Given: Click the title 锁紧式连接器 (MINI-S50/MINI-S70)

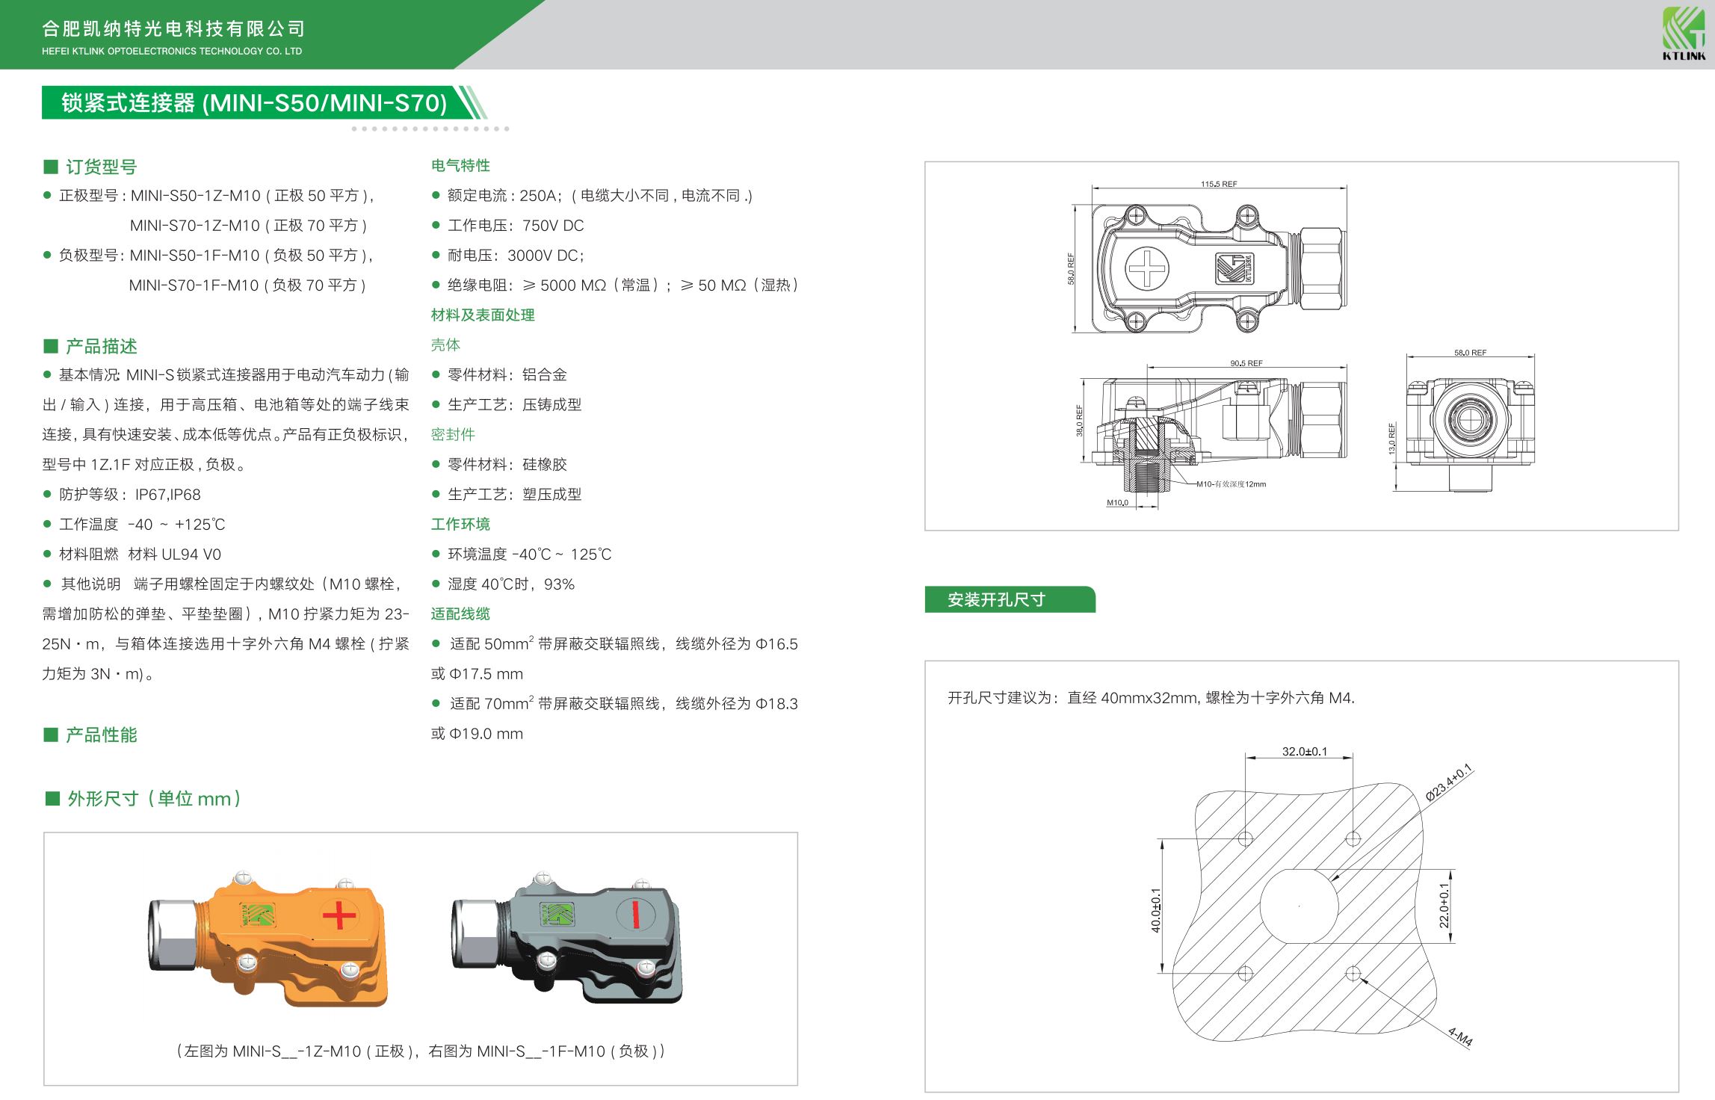Looking at the screenshot, I should [x=254, y=102].
